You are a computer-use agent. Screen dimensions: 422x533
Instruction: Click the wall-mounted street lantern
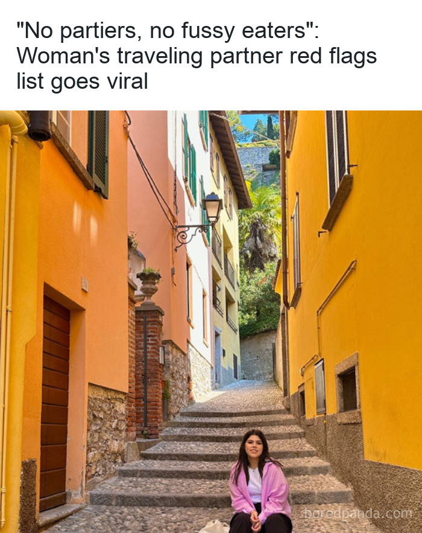212,206
